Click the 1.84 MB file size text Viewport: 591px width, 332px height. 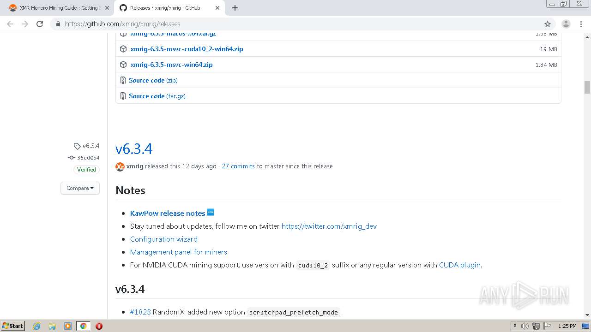coord(546,65)
